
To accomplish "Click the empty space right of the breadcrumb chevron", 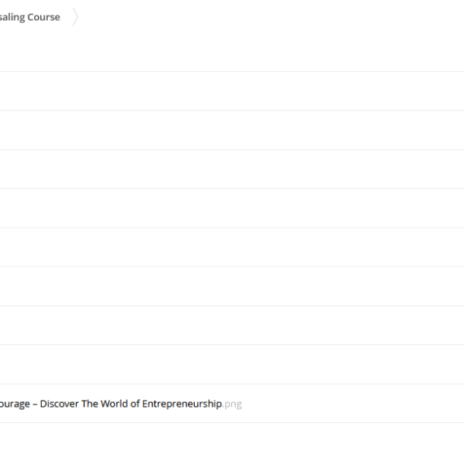I will pyautogui.click(x=271, y=18).
